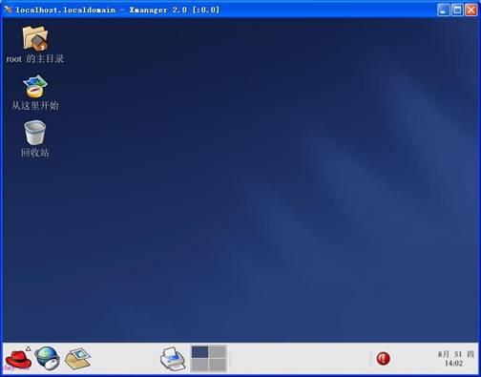Screen dimensions: 481x377
Task: Switch to the bottom-right workspace
Action: coord(218,365)
